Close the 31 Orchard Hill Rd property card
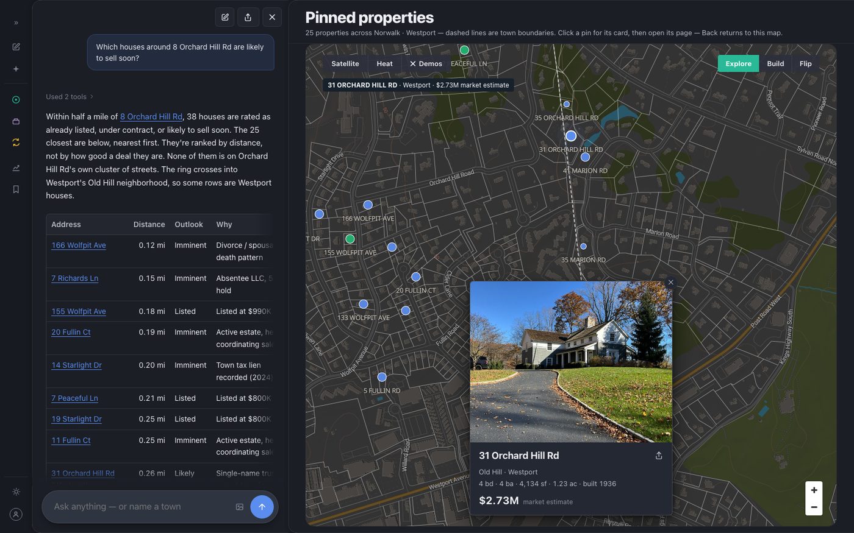This screenshot has width=854, height=533. [x=670, y=282]
